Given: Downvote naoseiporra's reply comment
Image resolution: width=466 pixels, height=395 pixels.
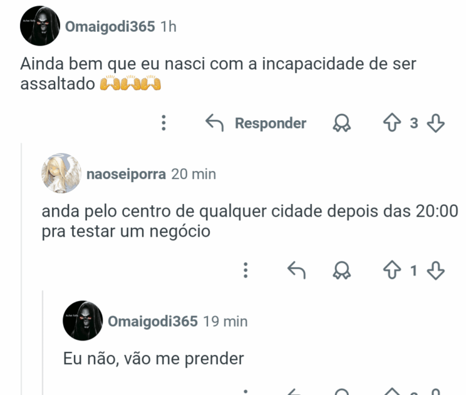Looking at the screenshot, I should pos(436,270).
